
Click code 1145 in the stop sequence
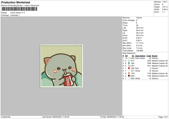click(x=149, y=76)
